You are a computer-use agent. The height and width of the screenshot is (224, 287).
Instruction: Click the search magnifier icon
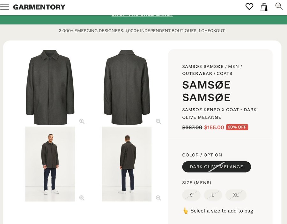click(x=279, y=6)
